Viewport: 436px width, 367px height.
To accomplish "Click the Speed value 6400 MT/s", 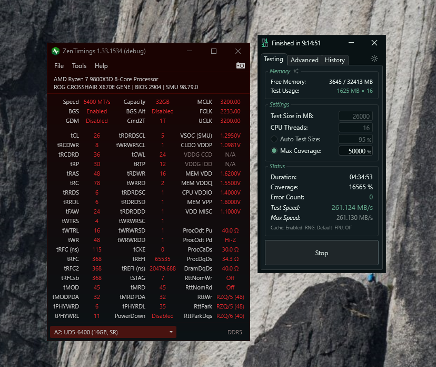I will click(x=97, y=102).
